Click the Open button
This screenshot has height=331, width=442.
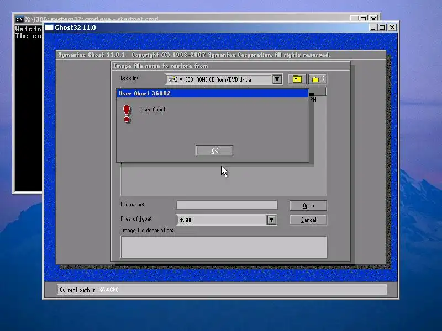pos(308,205)
